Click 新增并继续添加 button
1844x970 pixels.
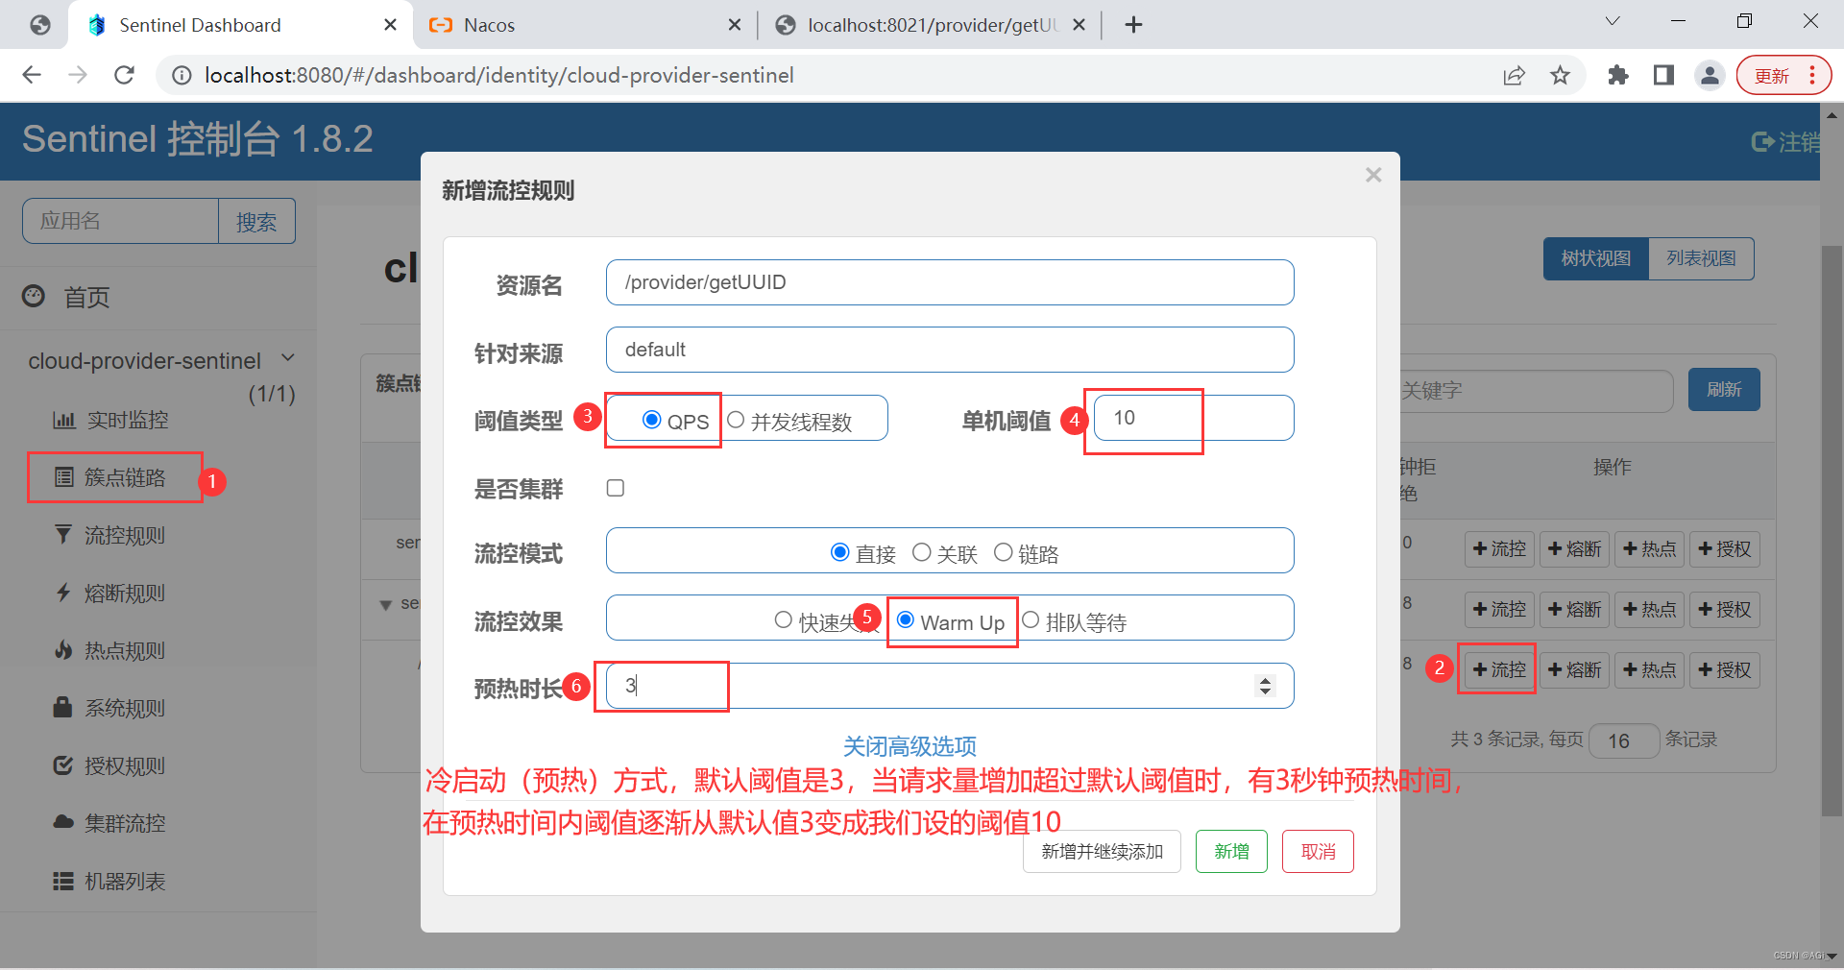point(1102,852)
